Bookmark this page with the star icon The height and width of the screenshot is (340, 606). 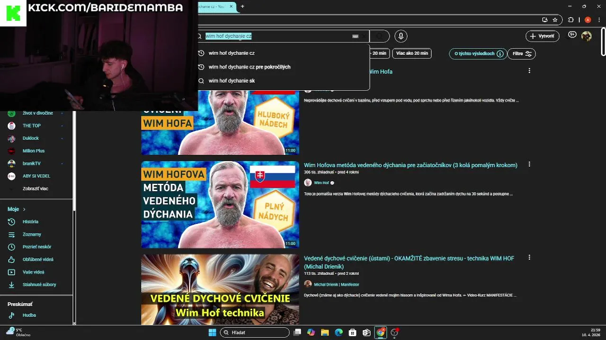coord(555,20)
